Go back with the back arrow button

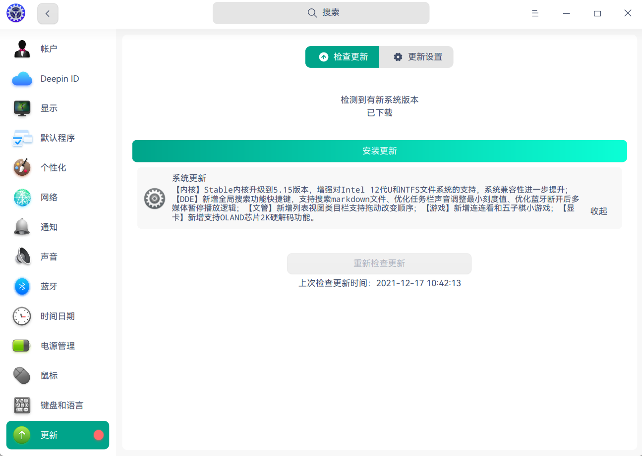[x=48, y=14]
